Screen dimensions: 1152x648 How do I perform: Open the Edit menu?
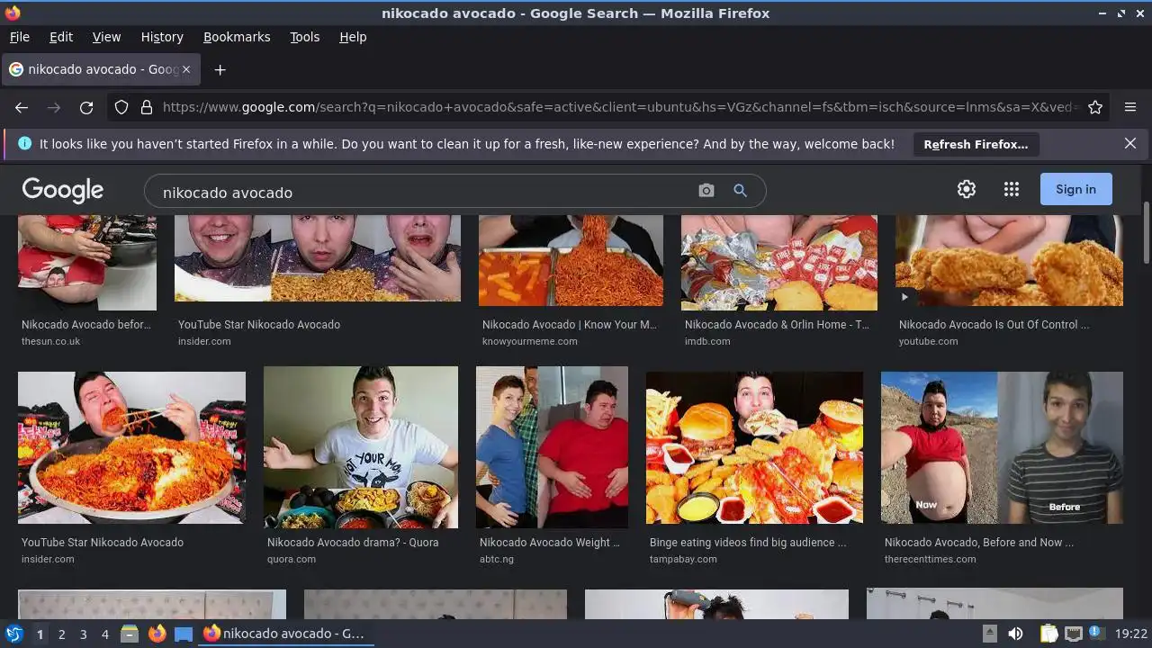61,37
